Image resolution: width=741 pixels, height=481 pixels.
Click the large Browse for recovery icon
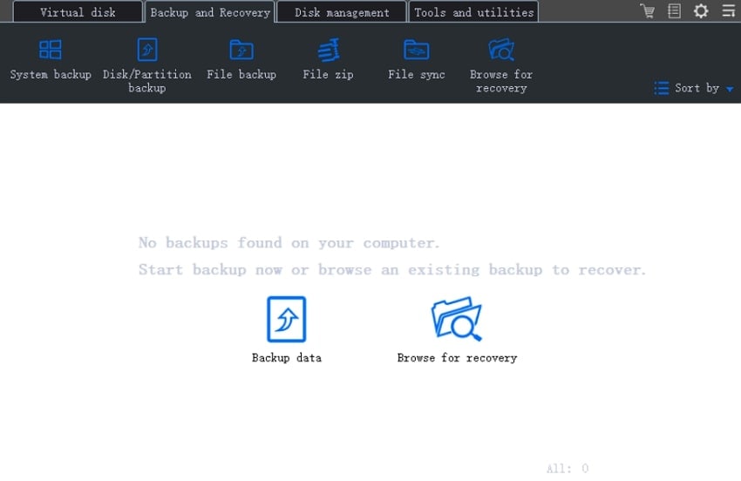(457, 318)
